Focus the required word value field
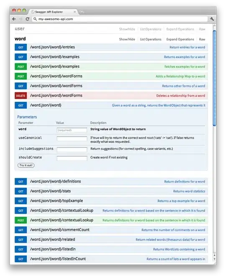This screenshot has height=278, width=226. [x=72, y=130]
